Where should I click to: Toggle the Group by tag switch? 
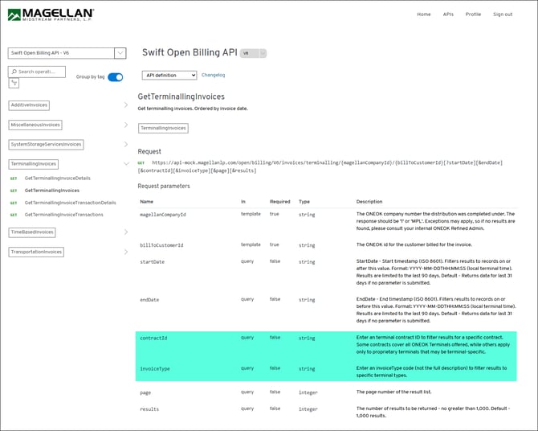(x=115, y=77)
